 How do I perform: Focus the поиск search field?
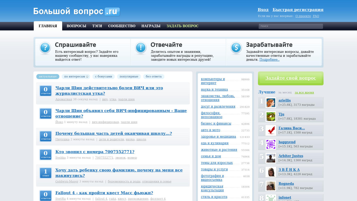point(291,26)
